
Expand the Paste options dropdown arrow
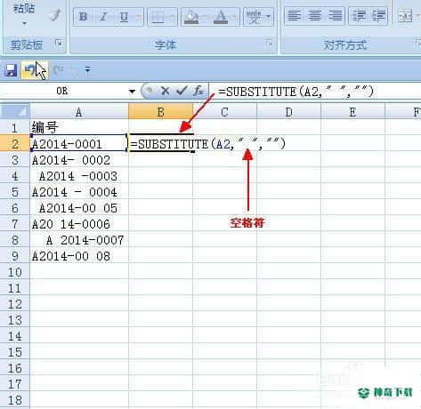(24, 23)
